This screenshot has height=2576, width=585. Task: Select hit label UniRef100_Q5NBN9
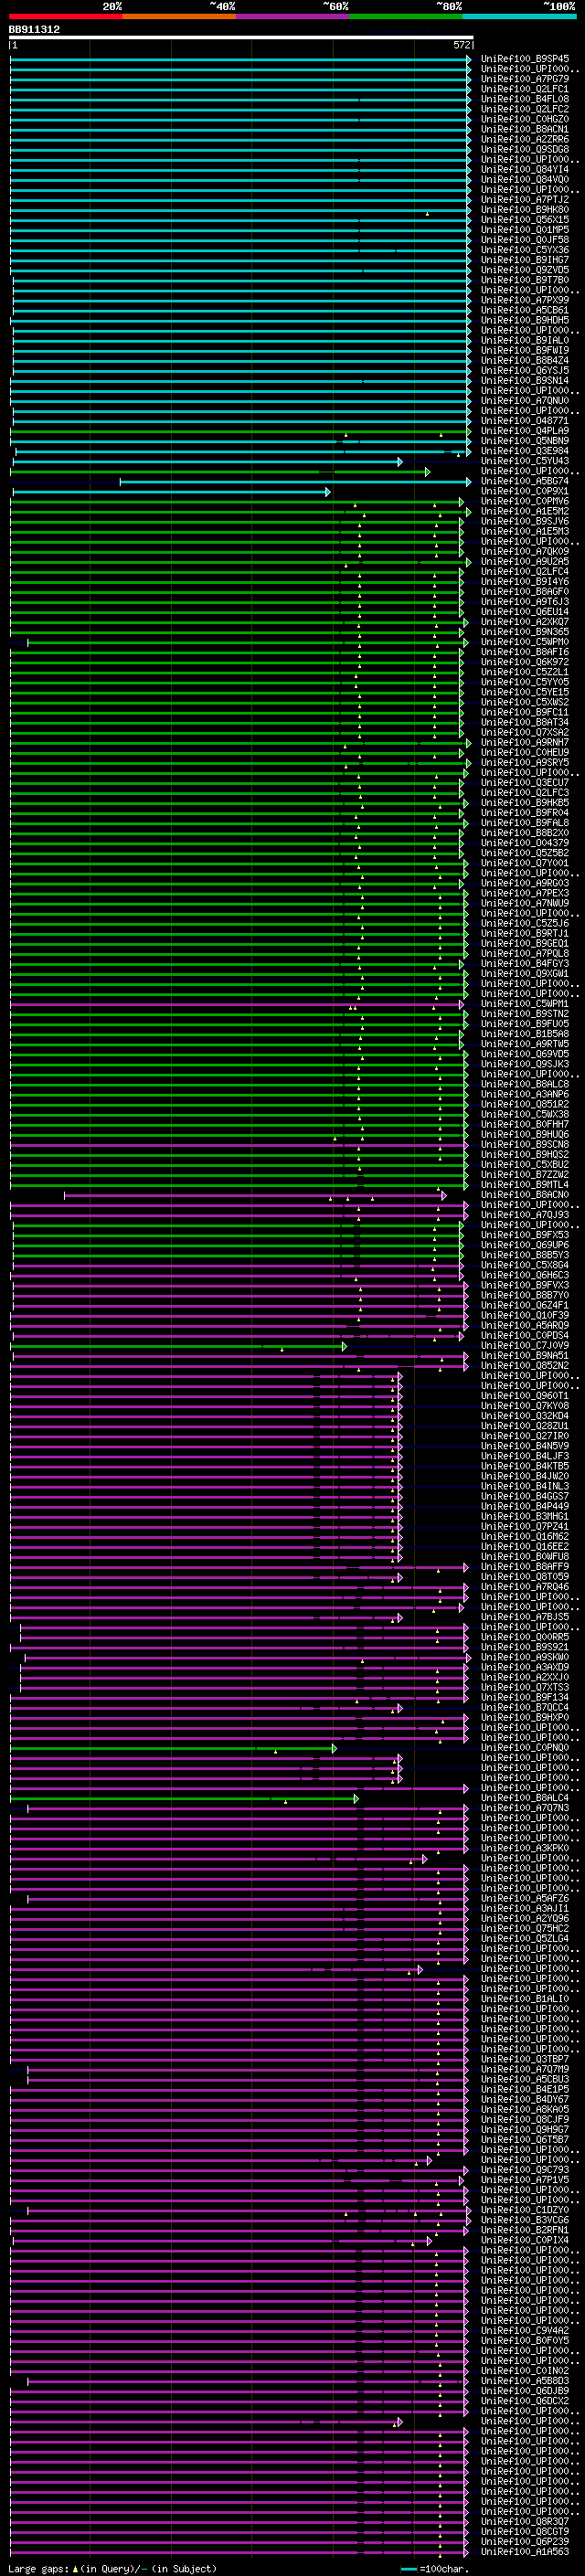(x=524, y=441)
